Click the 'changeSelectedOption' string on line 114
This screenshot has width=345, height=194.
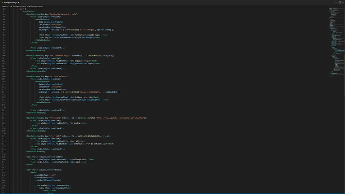pos(91,92)
